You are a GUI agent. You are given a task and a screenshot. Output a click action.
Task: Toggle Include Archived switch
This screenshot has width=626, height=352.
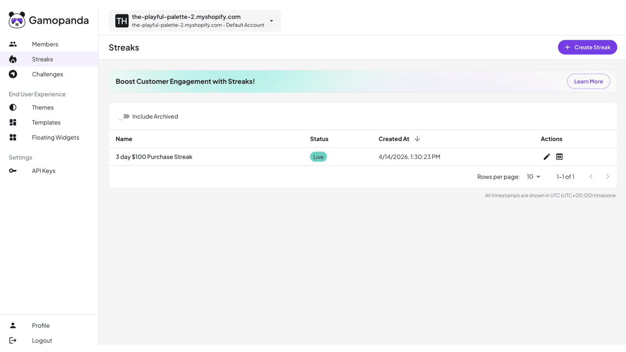tap(123, 117)
